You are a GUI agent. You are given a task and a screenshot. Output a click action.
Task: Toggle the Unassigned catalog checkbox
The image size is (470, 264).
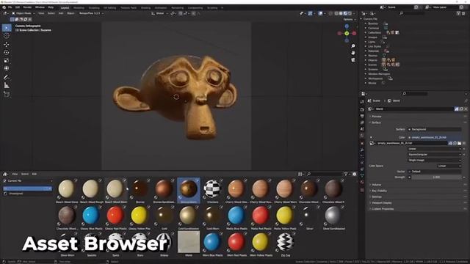tap(5, 194)
